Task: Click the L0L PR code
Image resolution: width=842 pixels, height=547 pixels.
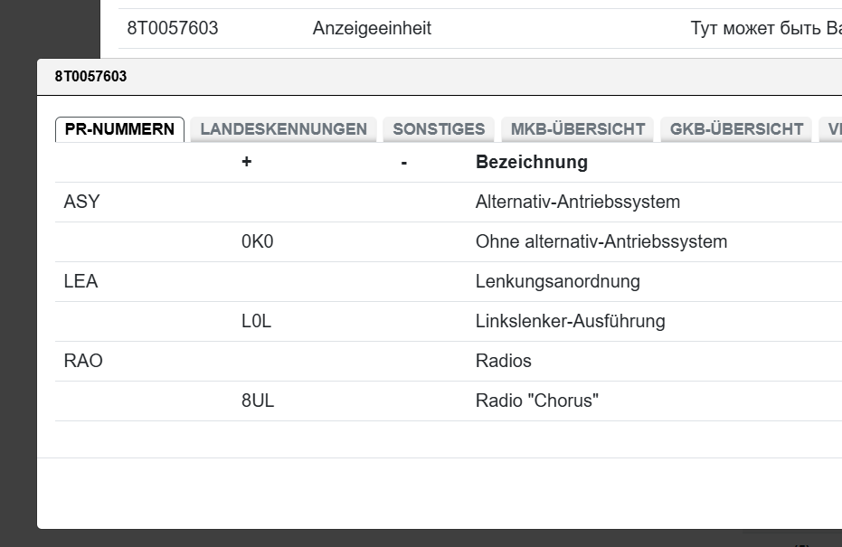Action: [x=256, y=322]
